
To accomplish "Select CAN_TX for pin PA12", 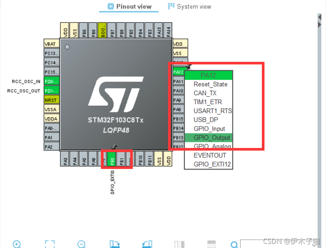I will [x=209, y=93].
